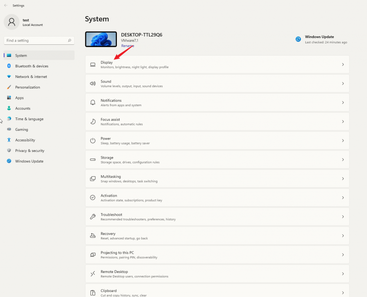Click the Find a setting search box
Screen dimensions: 367x297
(x=36, y=40)
